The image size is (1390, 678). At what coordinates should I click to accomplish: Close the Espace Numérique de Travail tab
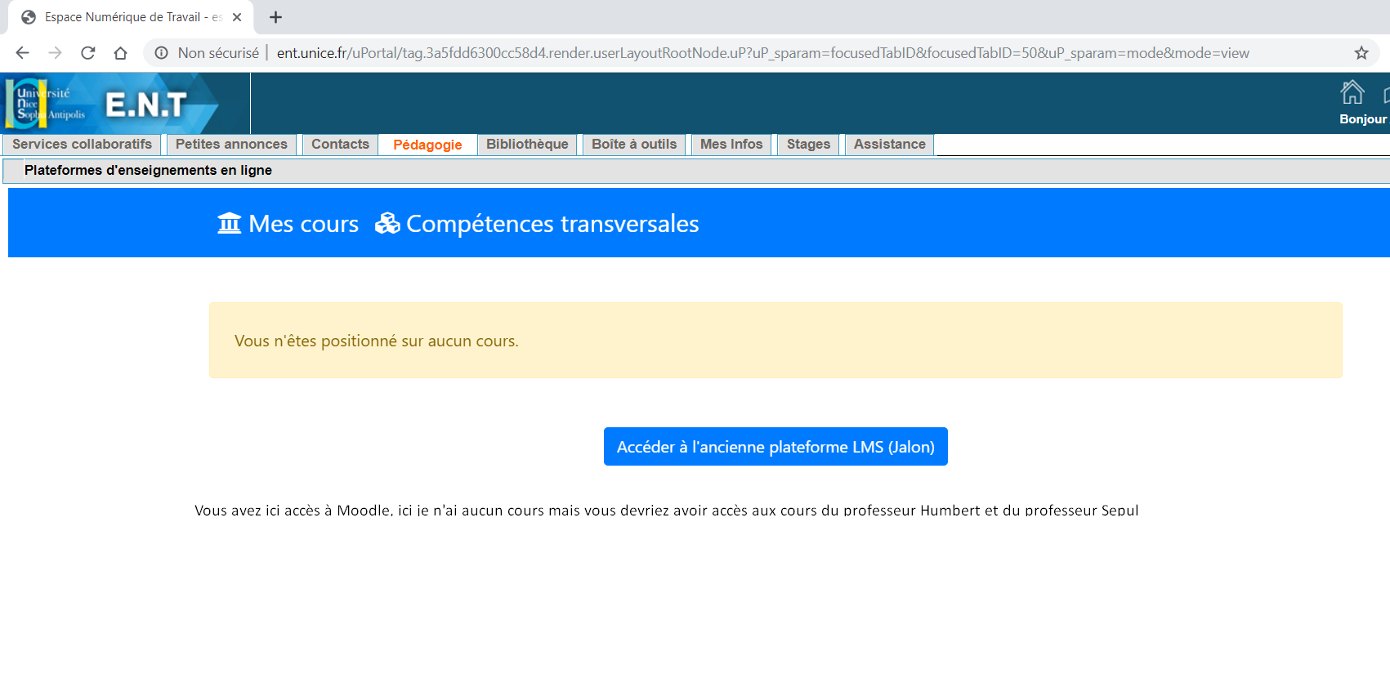click(x=237, y=17)
